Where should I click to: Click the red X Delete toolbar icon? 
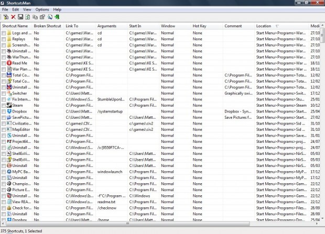[13, 17]
